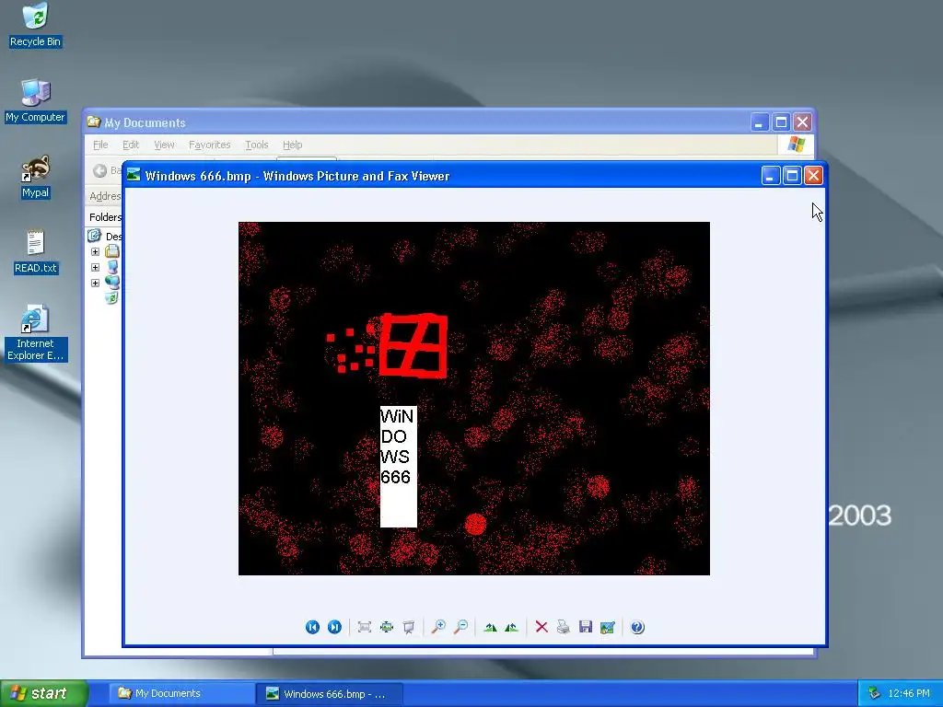Click the Windows flag logo in My Documents
The width and height of the screenshot is (943, 707).
796,145
